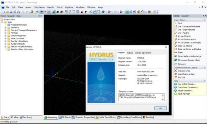Click OK in About HYDRUS dialog
This screenshot has height=124, width=207.
click(x=161, y=108)
